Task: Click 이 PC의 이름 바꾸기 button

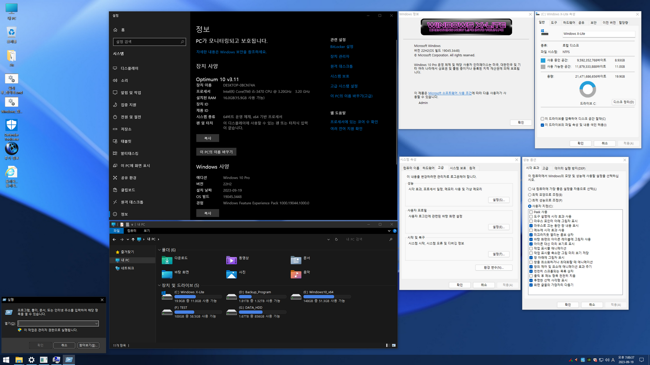Action: (216, 152)
